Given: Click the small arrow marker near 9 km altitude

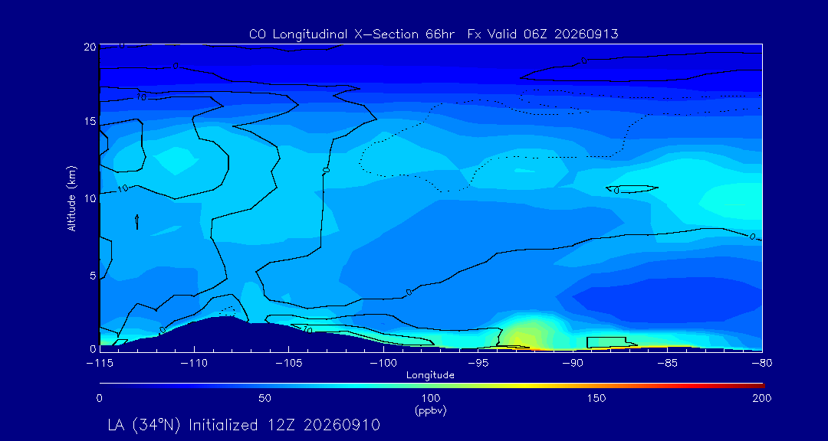Looking at the screenshot, I should [137, 221].
